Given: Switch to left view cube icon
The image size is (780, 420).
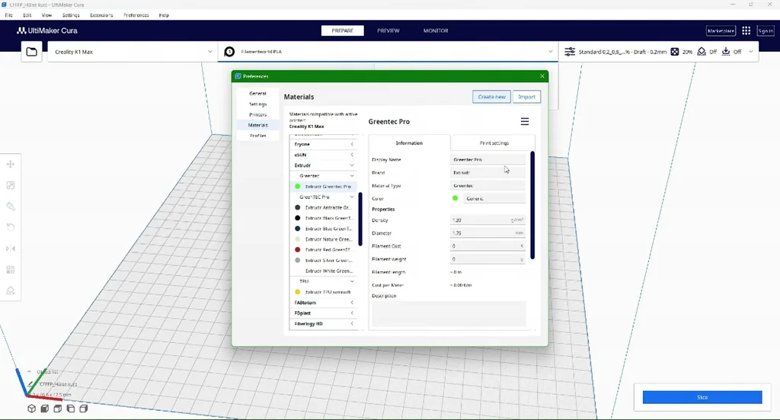Looking at the screenshot, I should point(71,409).
